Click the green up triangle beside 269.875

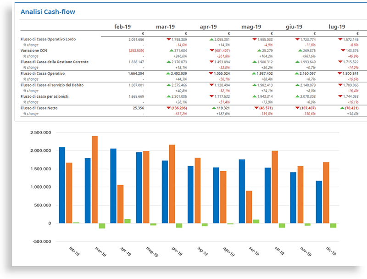tap(300, 50)
